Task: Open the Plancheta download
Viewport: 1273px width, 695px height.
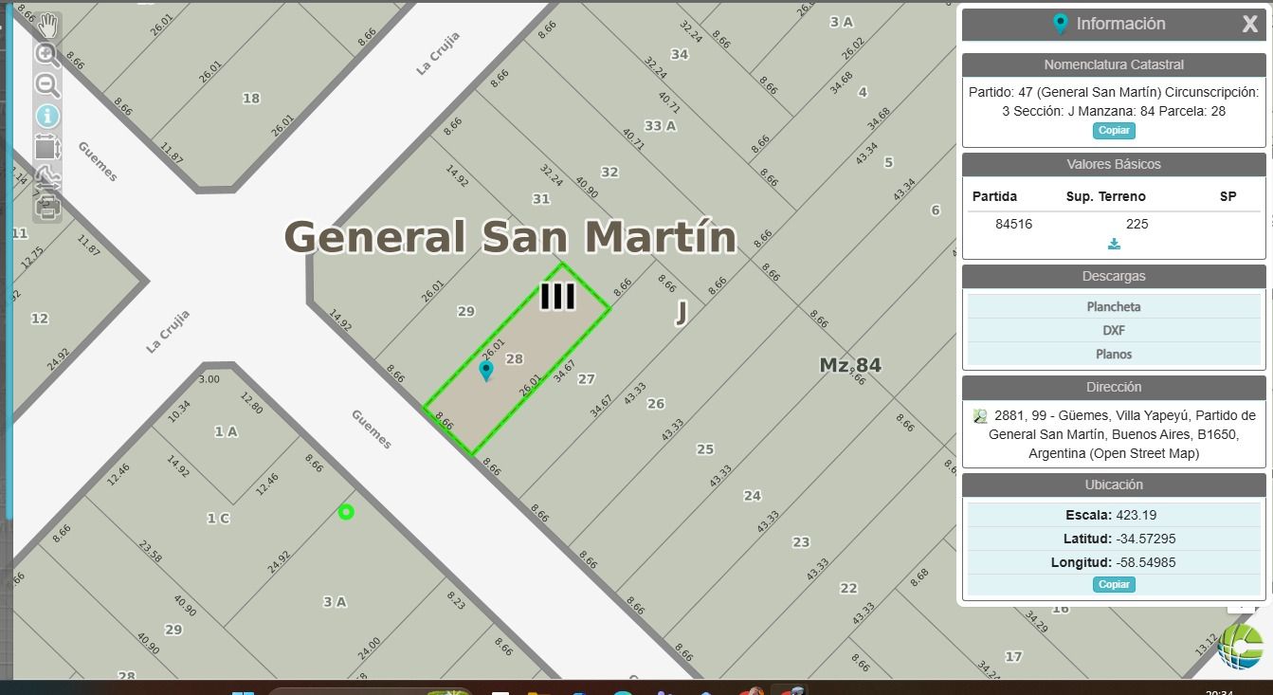Action: click(x=1114, y=306)
